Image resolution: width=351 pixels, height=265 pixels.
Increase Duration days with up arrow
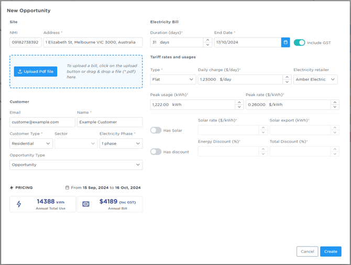207,40
